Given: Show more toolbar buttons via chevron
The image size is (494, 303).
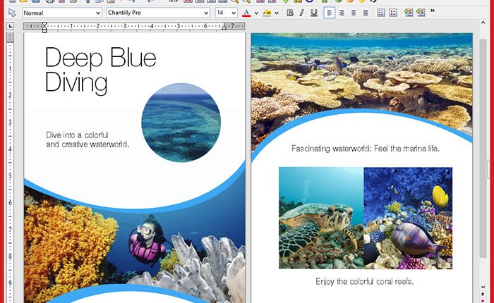Looking at the screenshot, I should (433, 11).
